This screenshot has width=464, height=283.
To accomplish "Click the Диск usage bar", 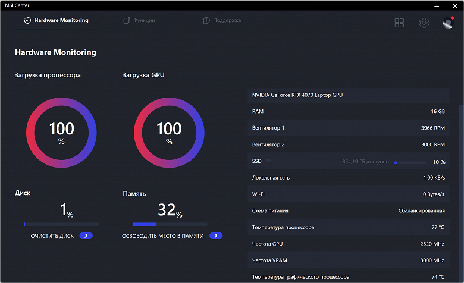I will tap(61, 224).
